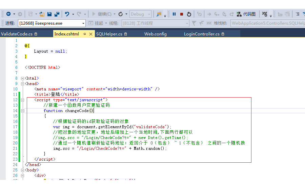
Task: Click the 'Layout' text on line 3
Action: pos(41,51)
